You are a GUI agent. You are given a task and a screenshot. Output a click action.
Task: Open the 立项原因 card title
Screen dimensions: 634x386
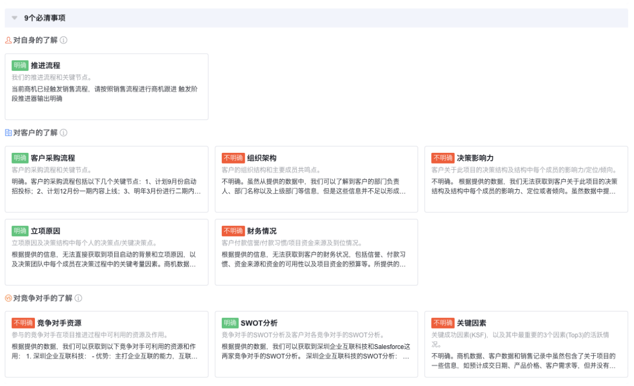45,231
